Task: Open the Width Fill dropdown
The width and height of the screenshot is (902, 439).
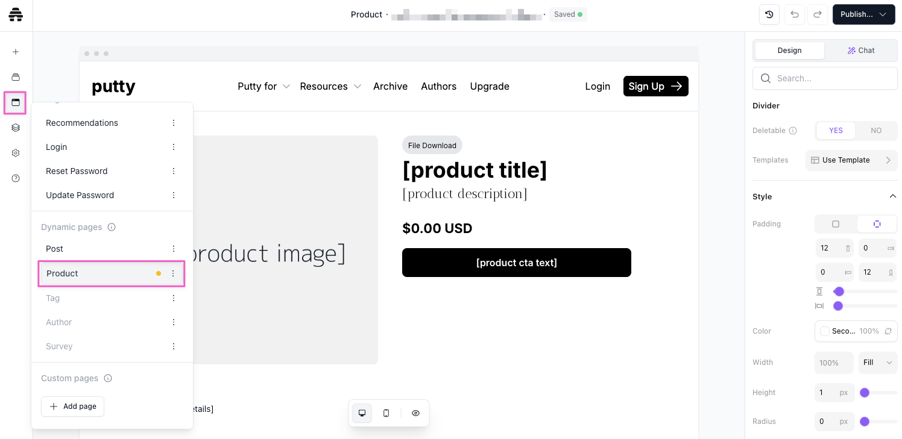Action: (x=877, y=363)
